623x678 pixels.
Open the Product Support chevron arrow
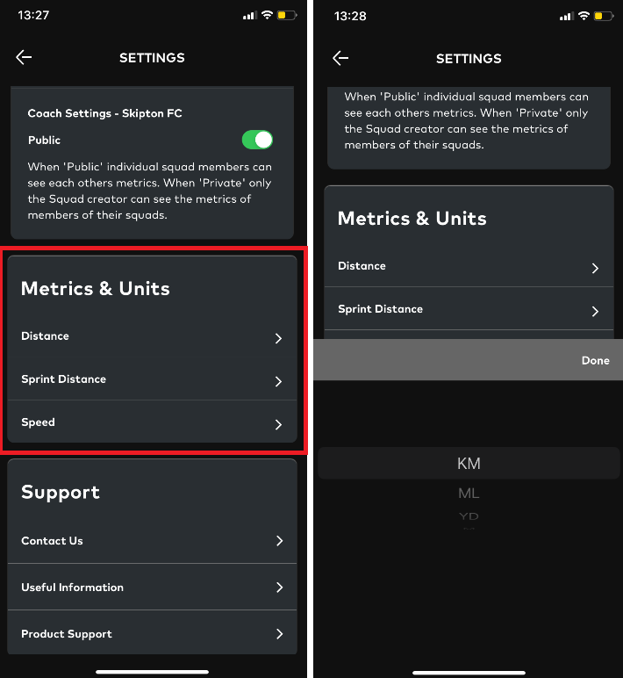pyautogui.click(x=280, y=634)
